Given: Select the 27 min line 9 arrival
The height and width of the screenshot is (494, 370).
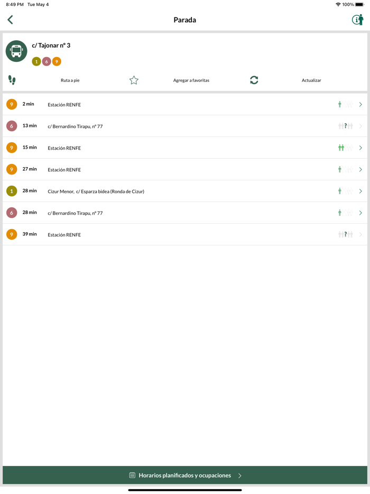Looking at the screenshot, I should coord(159,170).
